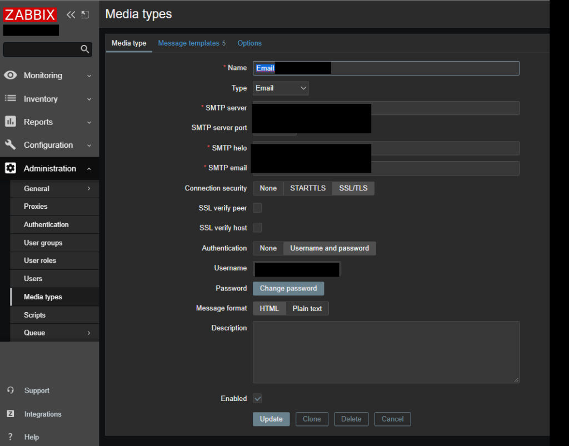Click the Inventory list icon
The height and width of the screenshot is (446, 569).
coord(11,98)
